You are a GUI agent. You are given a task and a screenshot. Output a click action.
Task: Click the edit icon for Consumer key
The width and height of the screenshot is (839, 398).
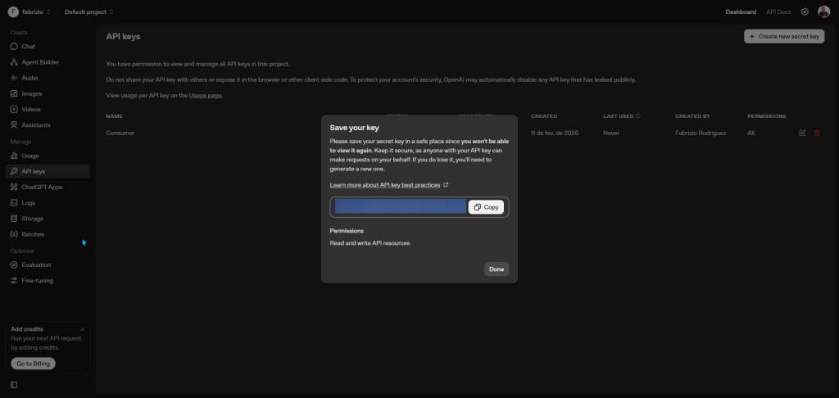coord(802,133)
